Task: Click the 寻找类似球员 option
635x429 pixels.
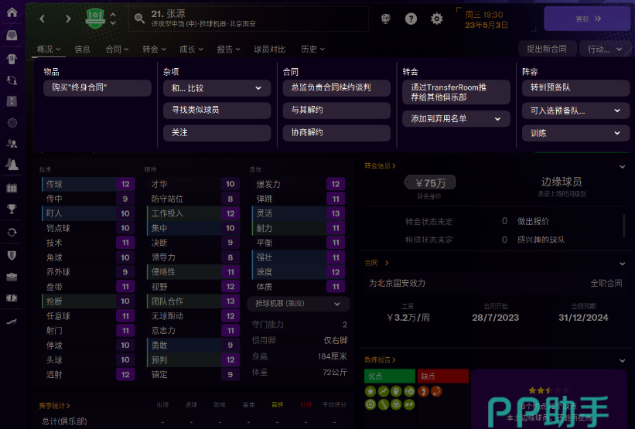Action: pos(217,111)
